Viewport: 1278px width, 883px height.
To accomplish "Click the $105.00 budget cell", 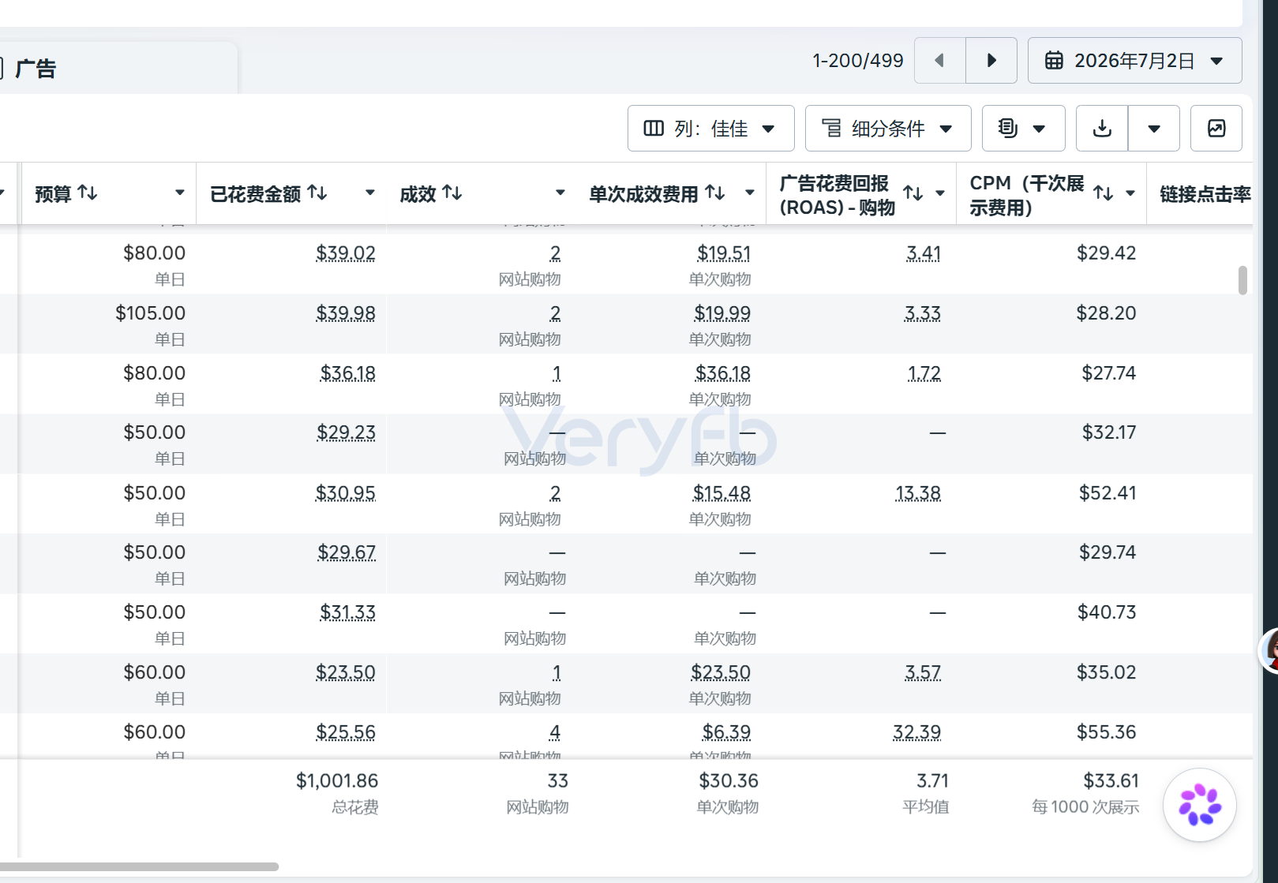I will 151,313.
